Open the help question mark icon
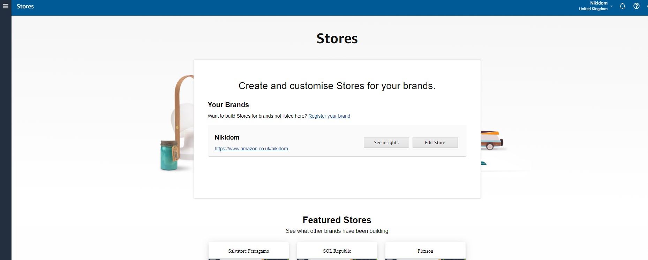The width and height of the screenshot is (648, 260). (636, 6)
